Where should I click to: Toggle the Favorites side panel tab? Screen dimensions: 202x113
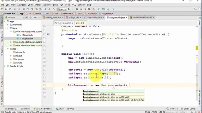click(2, 82)
